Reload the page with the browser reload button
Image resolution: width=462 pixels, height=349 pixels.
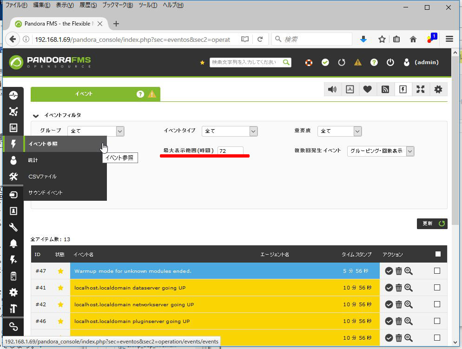coord(260,39)
